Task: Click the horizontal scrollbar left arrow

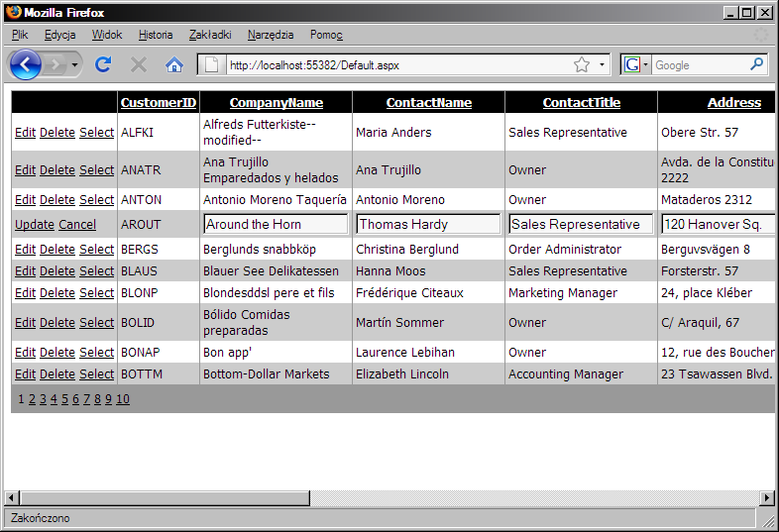Action: coord(12,497)
